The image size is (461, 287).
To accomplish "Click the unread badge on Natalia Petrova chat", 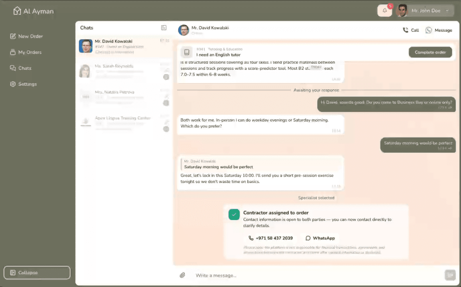I will pyautogui.click(x=166, y=103).
